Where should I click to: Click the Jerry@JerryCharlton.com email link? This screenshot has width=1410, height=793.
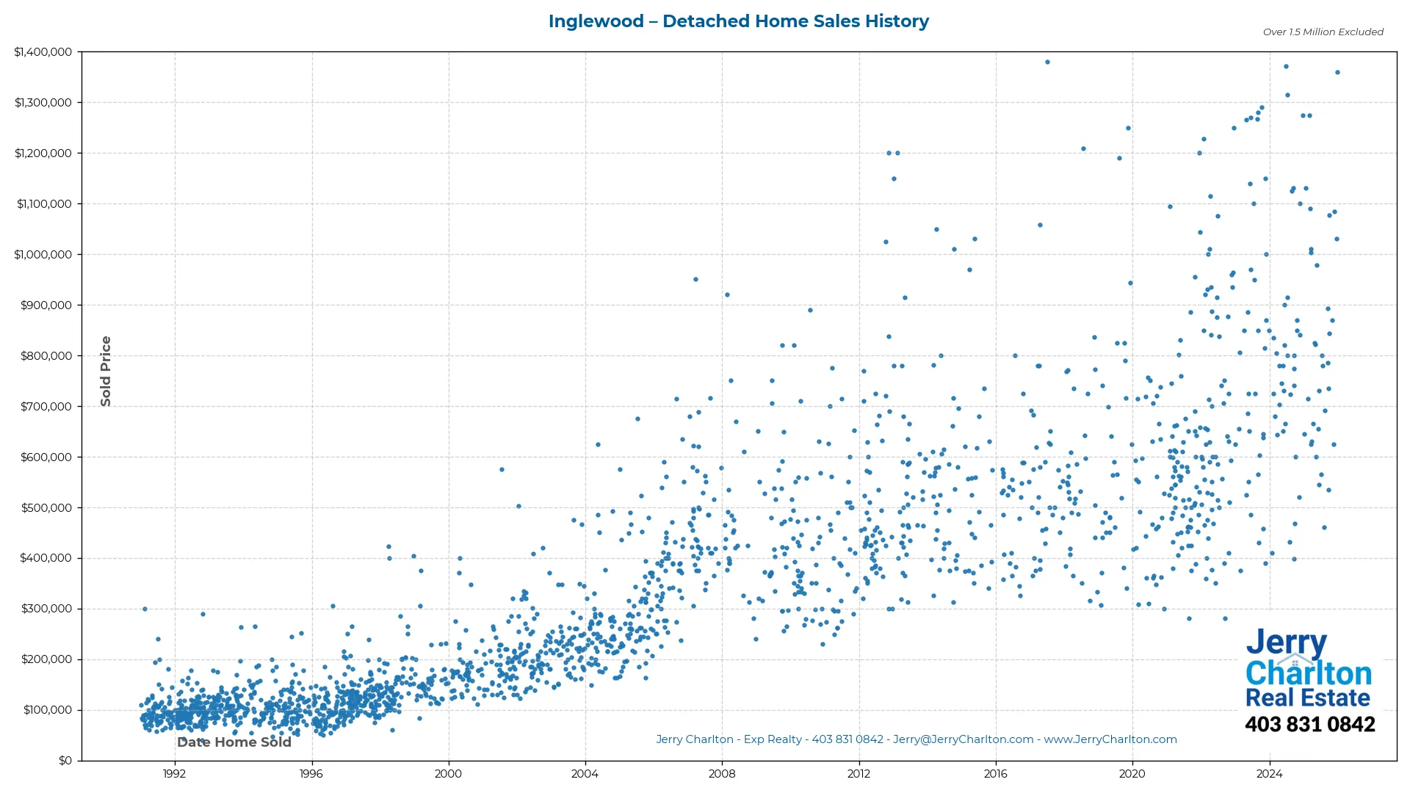(x=963, y=739)
